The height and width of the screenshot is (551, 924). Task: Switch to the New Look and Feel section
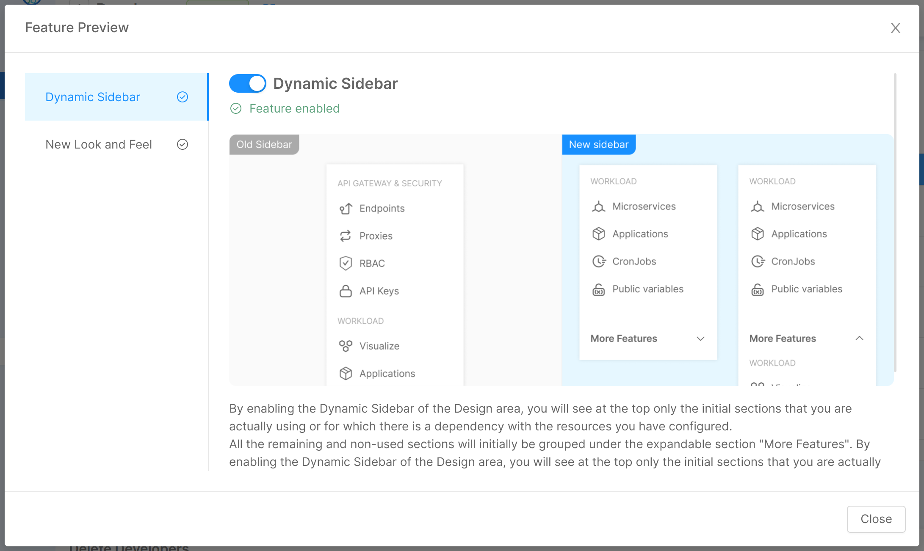pyautogui.click(x=98, y=144)
